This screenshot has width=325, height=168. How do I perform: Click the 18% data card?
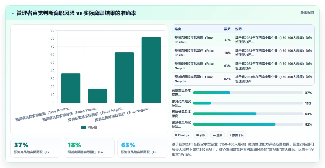89,148
